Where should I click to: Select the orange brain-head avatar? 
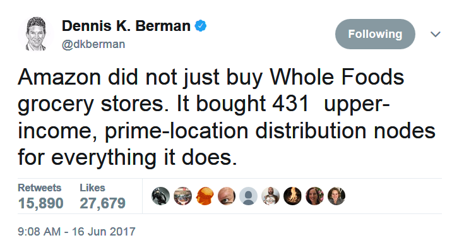click(205, 196)
